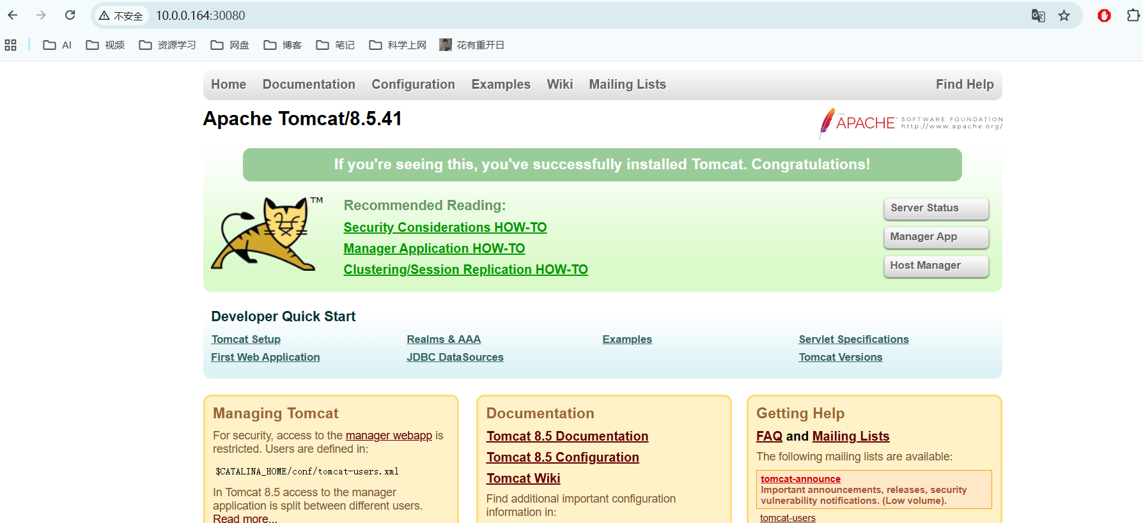Open the Manager App button

coord(936,237)
